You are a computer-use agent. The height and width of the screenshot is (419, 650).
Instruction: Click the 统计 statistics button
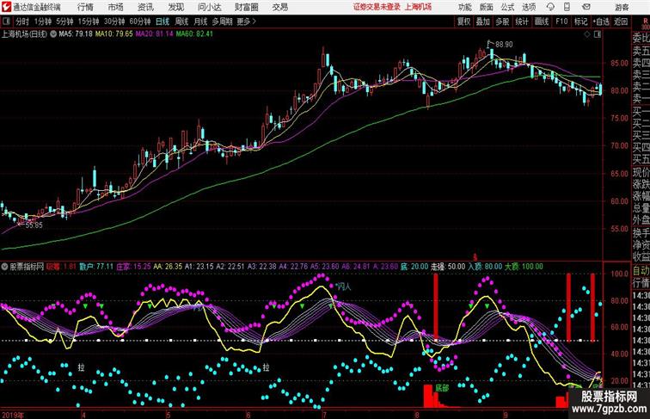click(x=522, y=22)
